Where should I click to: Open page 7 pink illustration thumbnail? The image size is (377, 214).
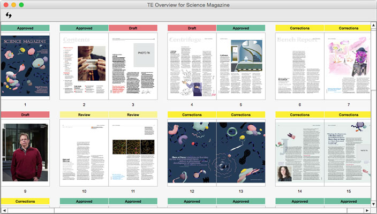(x=348, y=66)
